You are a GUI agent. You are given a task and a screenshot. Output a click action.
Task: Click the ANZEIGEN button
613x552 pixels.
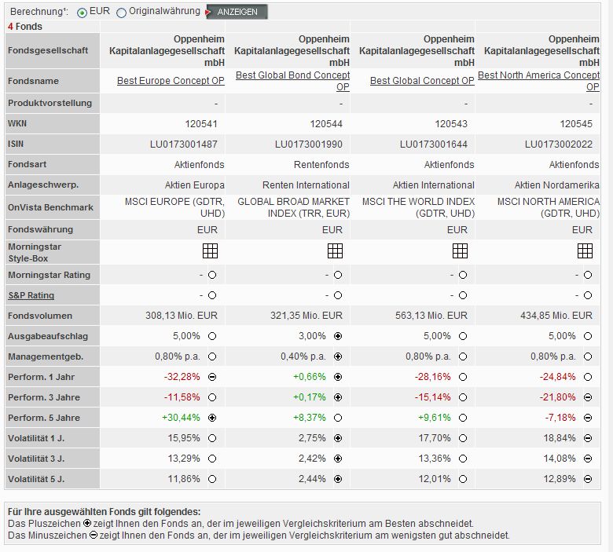click(x=237, y=12)
